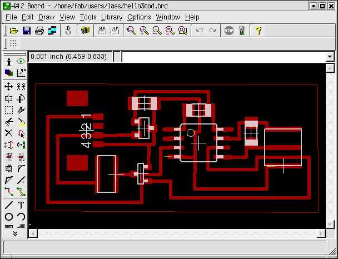
Task: Toggle the Show eye tool
Action: click(21, 62)
